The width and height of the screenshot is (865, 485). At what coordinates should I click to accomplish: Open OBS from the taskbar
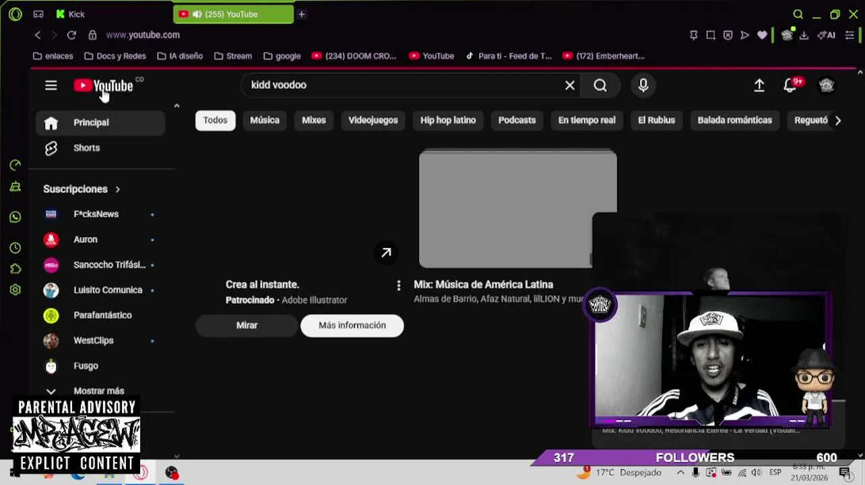click(x=172, y=473)
